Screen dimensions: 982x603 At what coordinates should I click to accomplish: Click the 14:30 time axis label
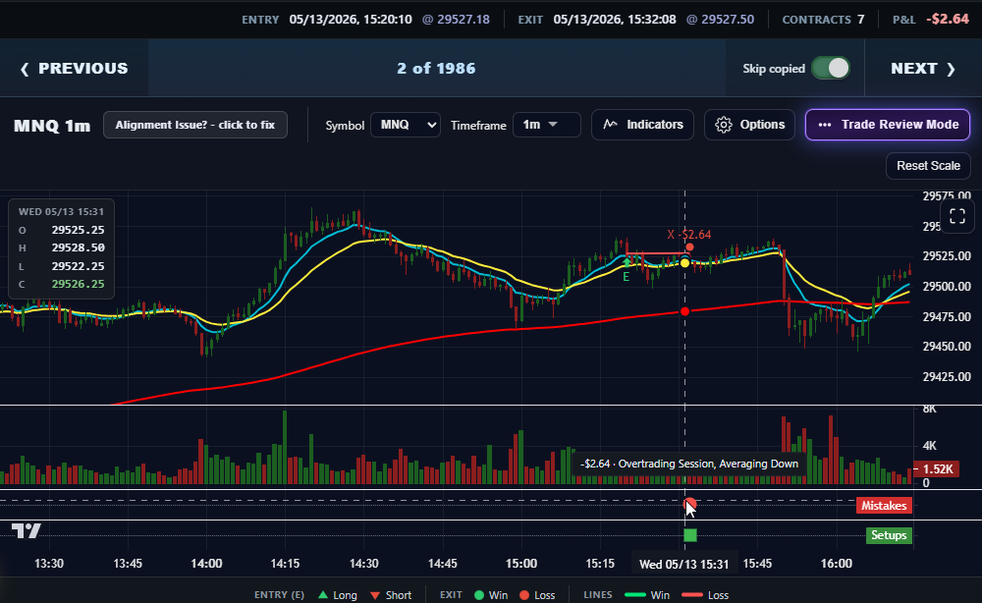coord(364,564)
